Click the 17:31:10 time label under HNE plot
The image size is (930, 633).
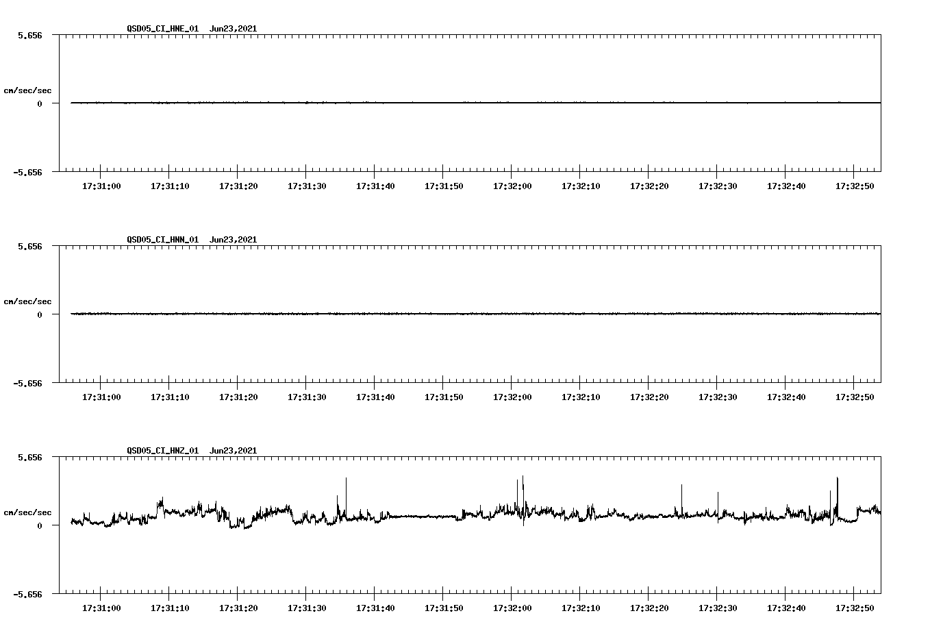click(170, 186)
